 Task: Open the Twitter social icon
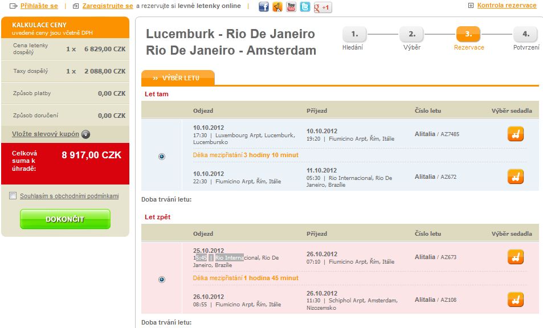305,7
